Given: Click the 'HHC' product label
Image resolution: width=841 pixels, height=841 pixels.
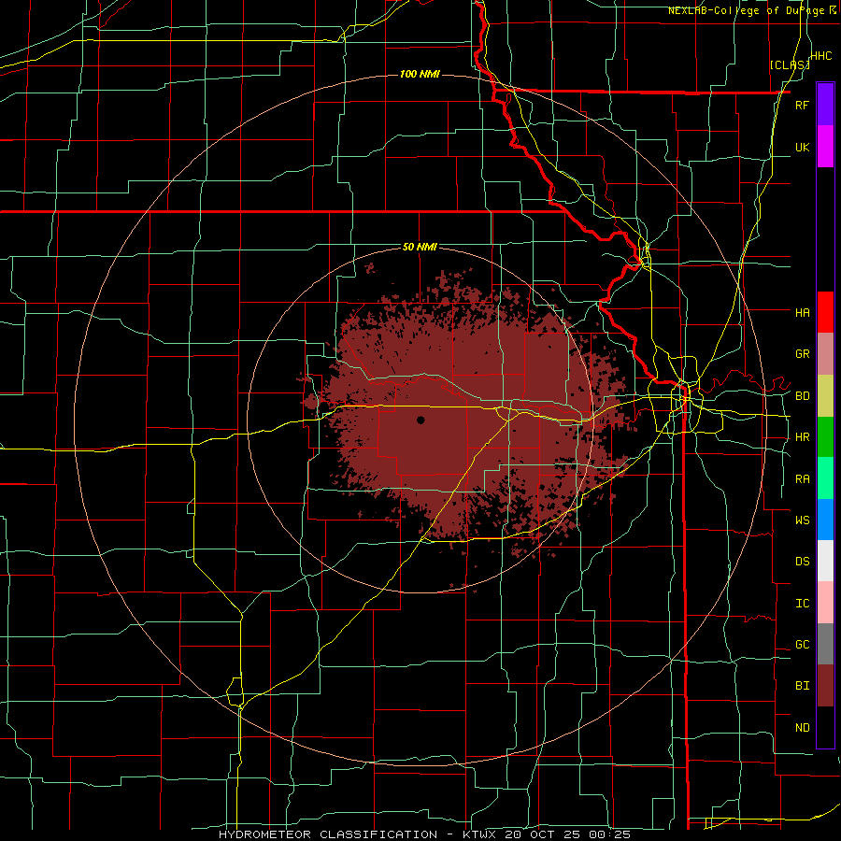Looking at the screenshot, I should point(821,56).
